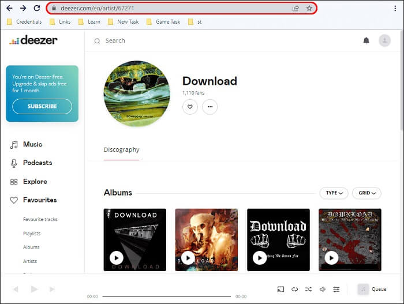Open Favourite tracks link
Screen dimensions: 404x304
pos(40,219)
